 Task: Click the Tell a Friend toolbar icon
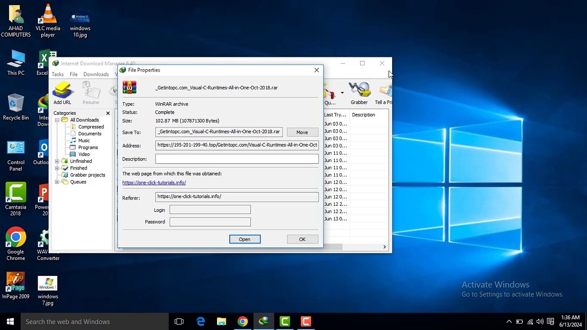pos(383,93)
